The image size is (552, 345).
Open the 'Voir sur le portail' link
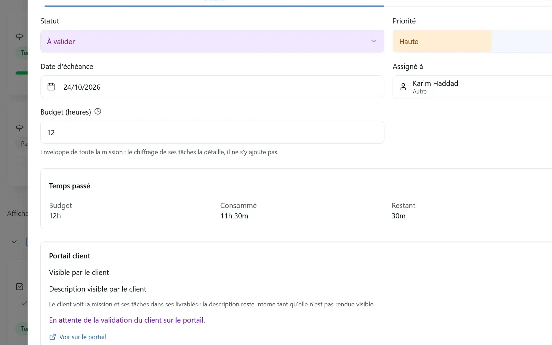(82, 337)
